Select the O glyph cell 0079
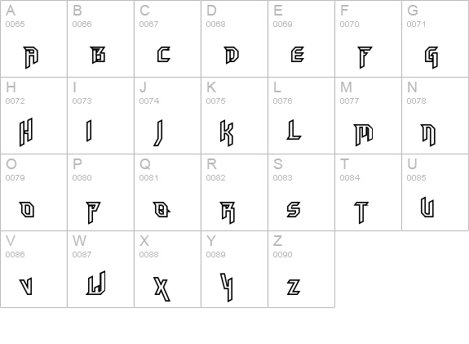This screenshot has width=469, height=344. pos(33,192)
